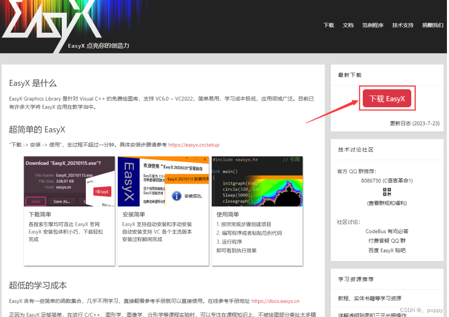Select 捐赠我们 in the top navigation

pyautogui.click(x=432, y=25)
